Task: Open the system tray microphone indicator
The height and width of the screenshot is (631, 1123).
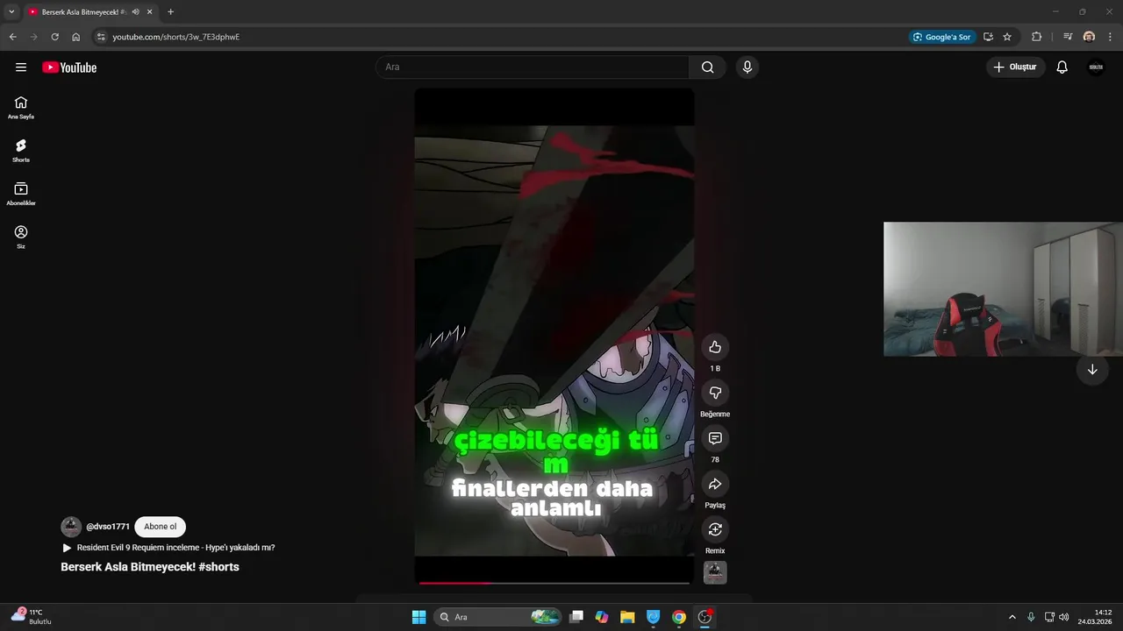Action: (x=1031, y=617)
